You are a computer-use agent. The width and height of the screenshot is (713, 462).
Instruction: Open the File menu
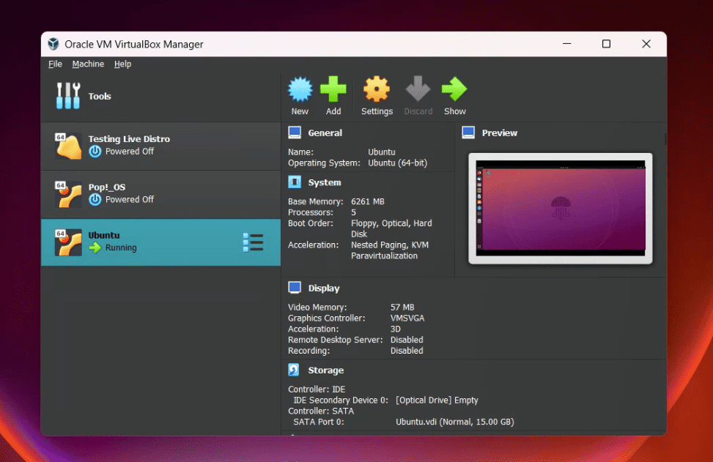point(55,64)
